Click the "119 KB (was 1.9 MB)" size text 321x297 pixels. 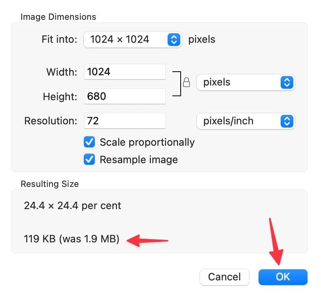[x=72, y=239]
